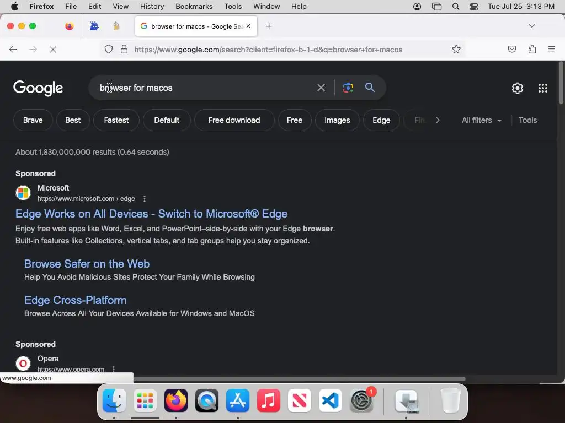Click the Microsoft logo favicon

click(x=23, y=192)
